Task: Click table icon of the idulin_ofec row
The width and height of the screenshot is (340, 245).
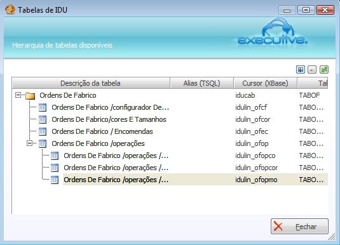Action: [x=43, y=131]
